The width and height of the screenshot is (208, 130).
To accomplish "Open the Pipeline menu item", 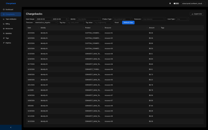I will (x=11, y=43).
